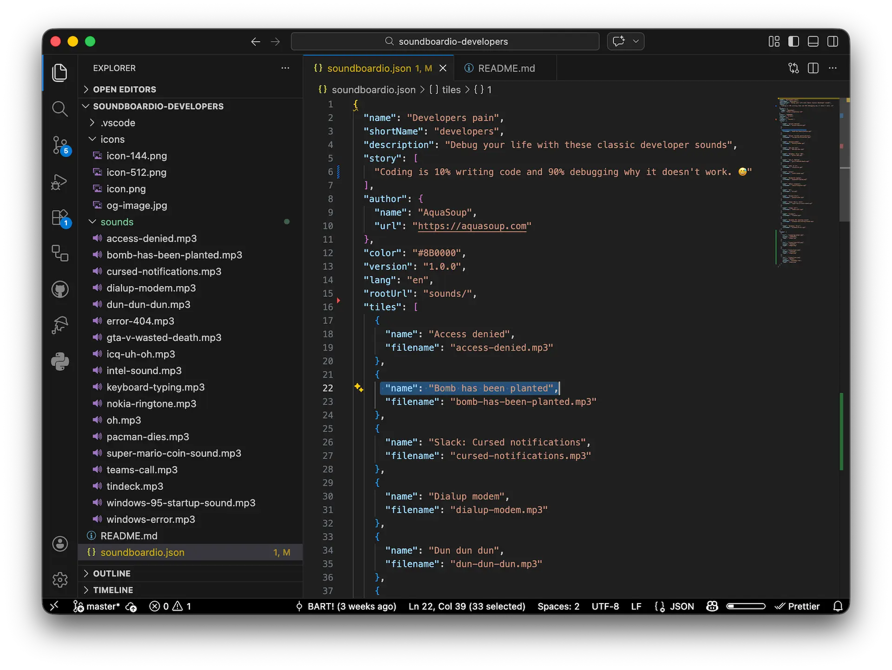Open Run and Debug view
This screenshot has height=670, width=892.
[59, 182]
